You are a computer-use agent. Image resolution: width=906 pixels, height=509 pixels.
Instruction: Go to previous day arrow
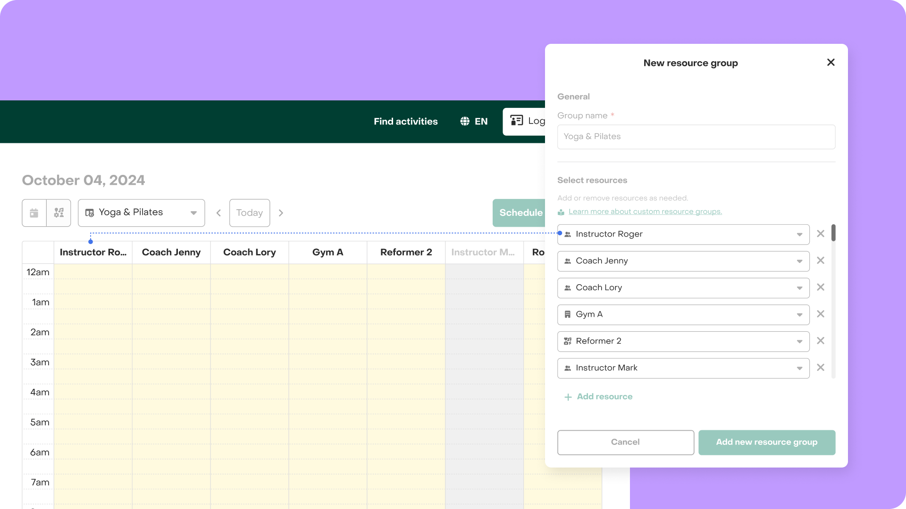tap(218, 213)
